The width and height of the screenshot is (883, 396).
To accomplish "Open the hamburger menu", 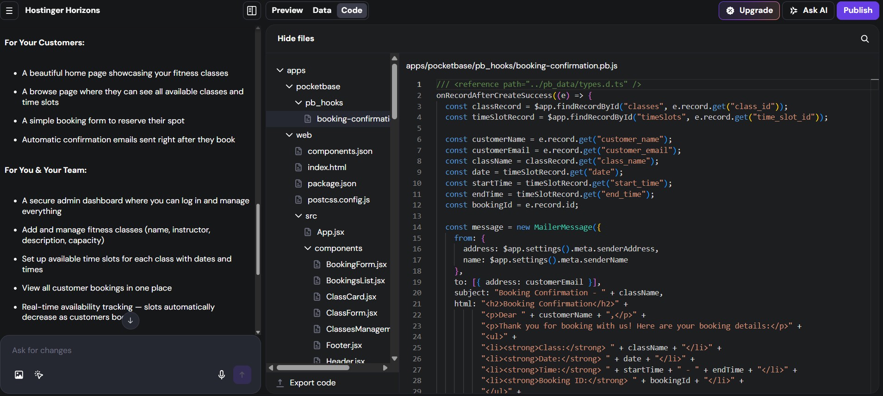I will click(x=9, y=10).
